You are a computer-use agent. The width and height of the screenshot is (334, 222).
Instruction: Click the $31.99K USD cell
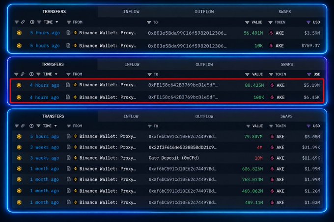pyautogui.click(x=311, y=147)
